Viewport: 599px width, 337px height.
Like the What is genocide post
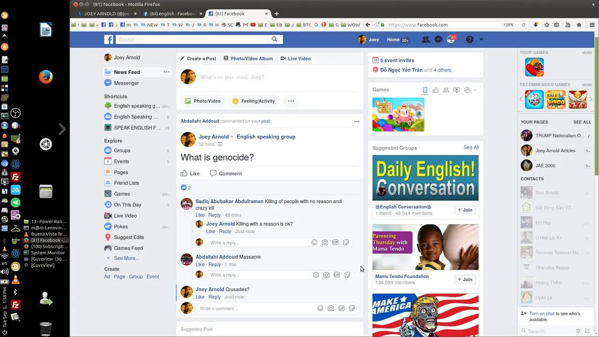click(x=190, y=174)
